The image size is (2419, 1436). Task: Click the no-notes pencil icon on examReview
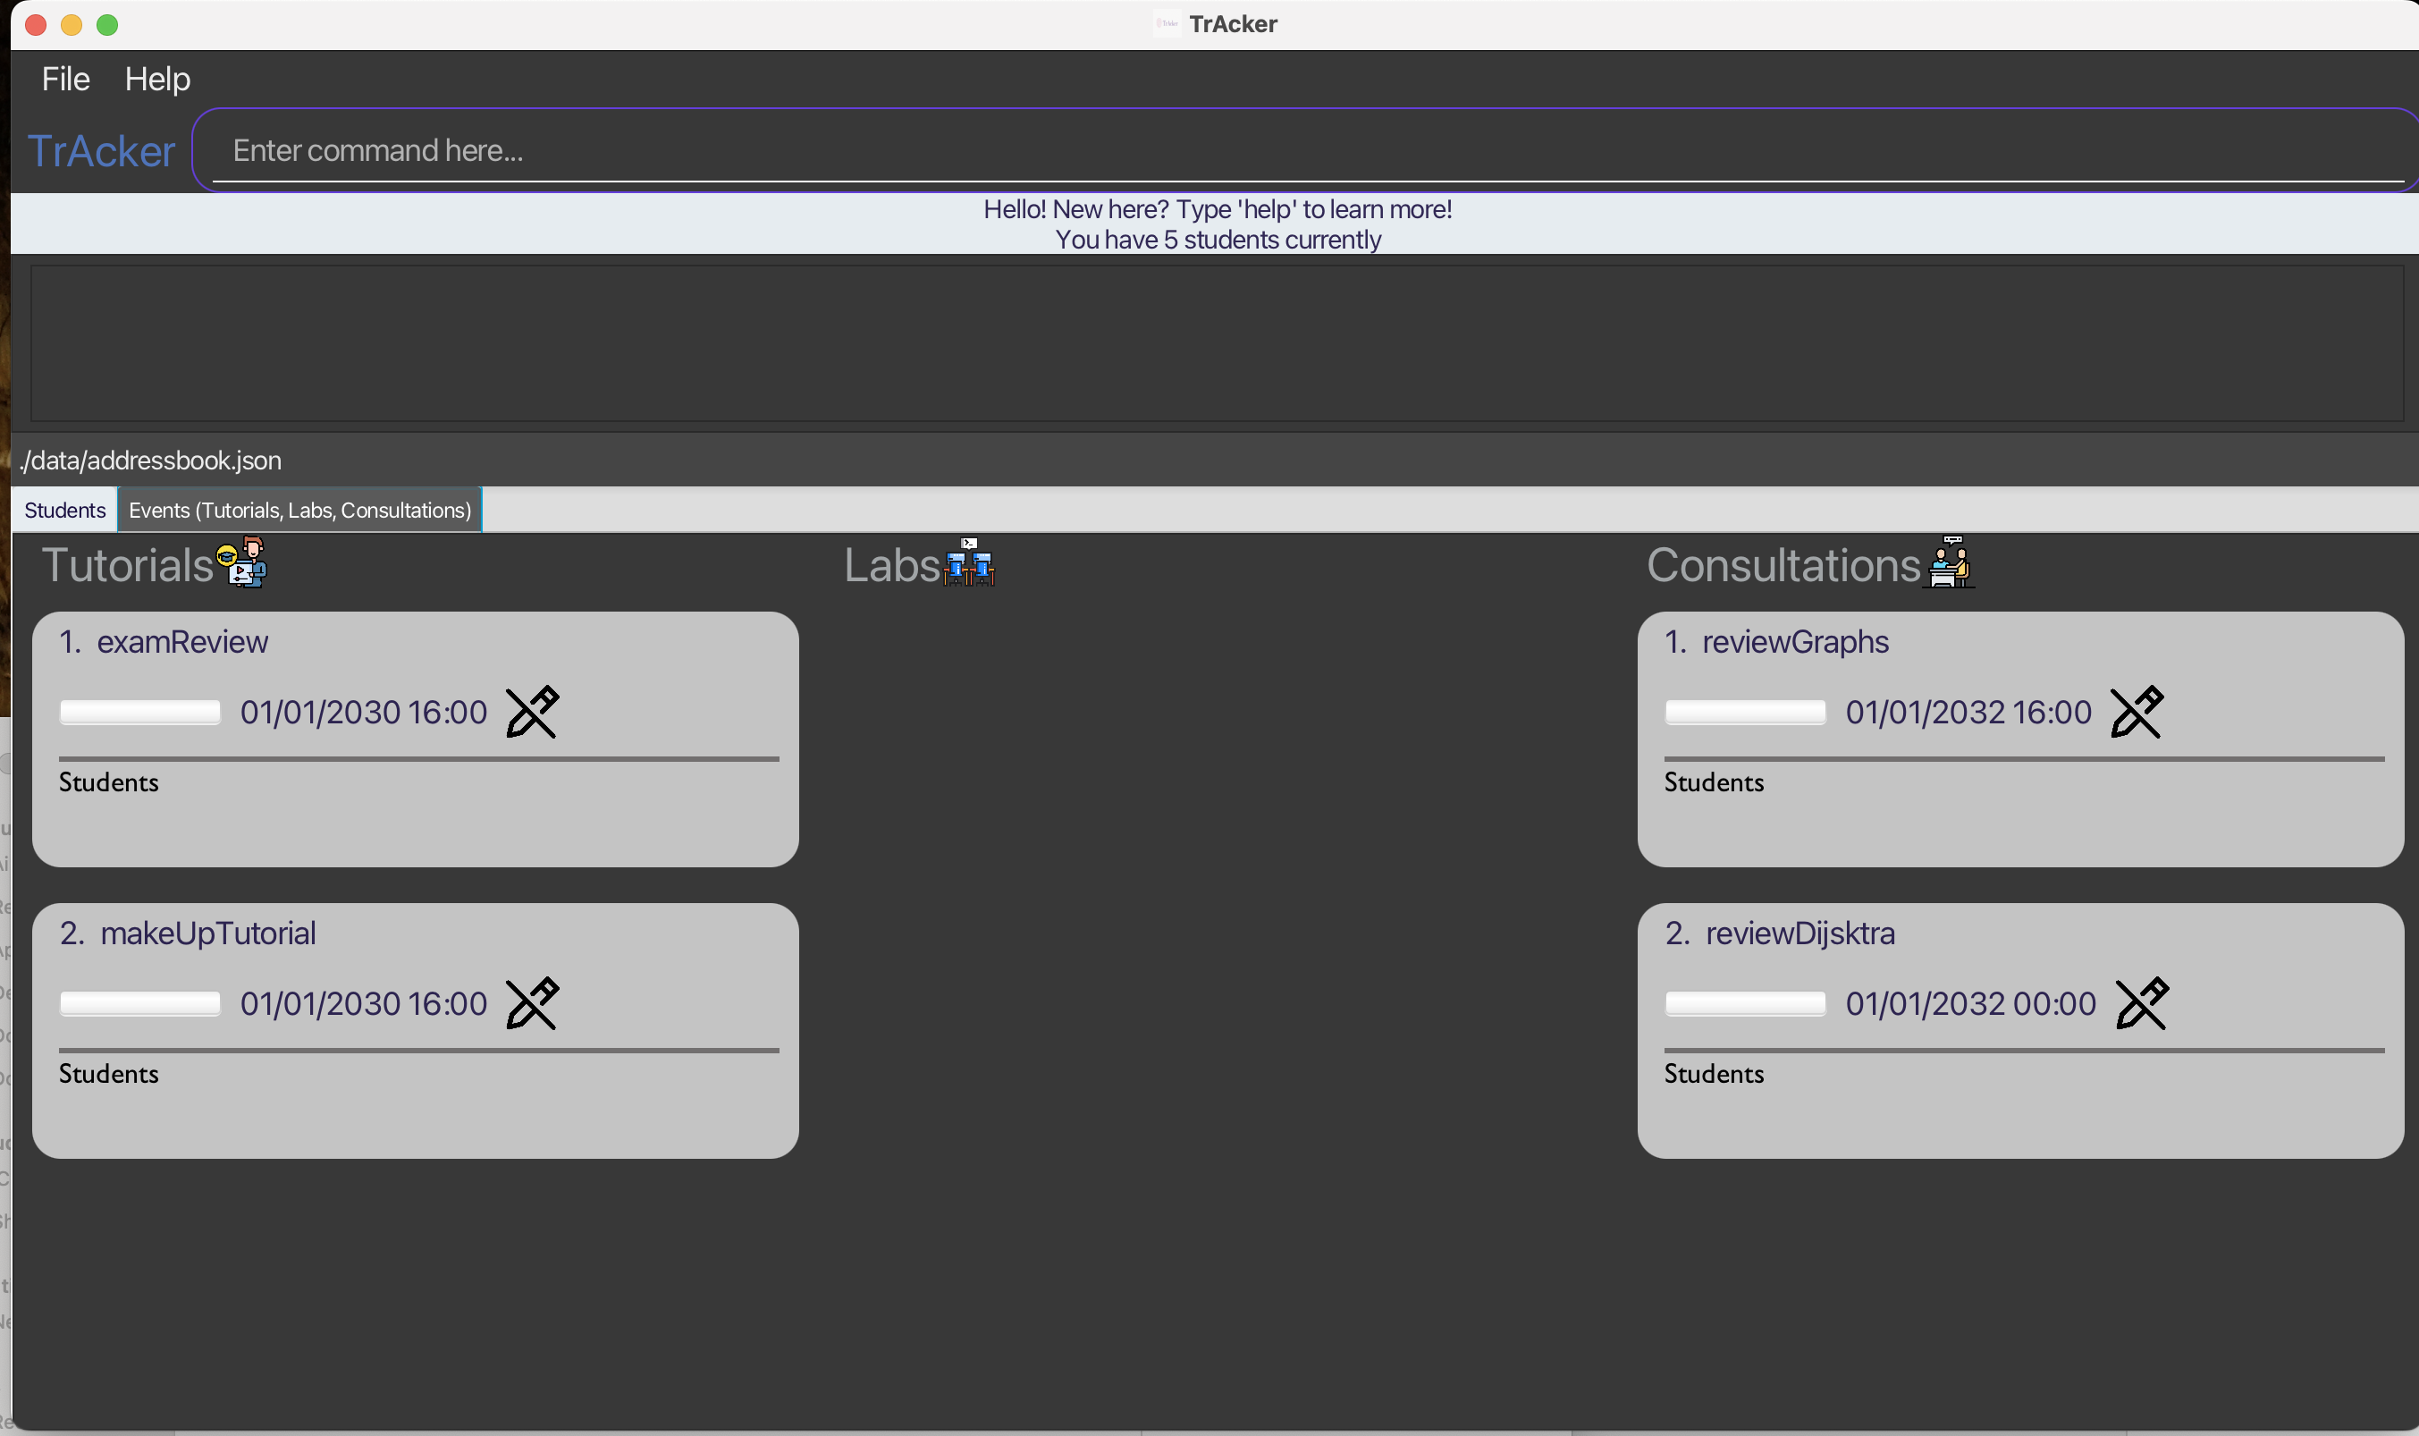click(532, 713)
